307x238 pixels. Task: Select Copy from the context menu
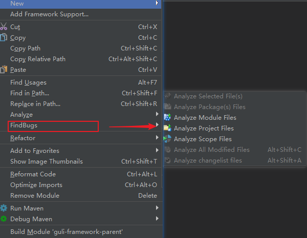[x=81, y=37]
